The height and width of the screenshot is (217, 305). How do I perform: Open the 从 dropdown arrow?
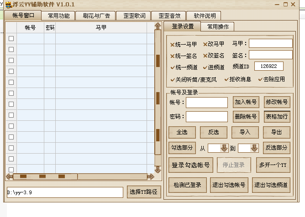224,148
